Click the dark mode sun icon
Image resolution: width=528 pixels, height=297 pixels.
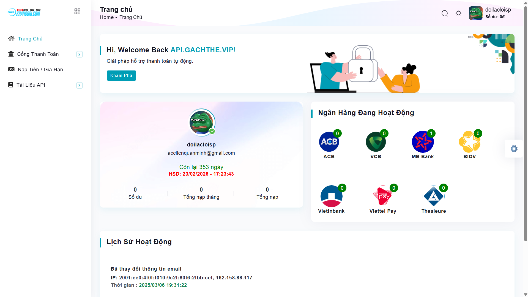pyautogui.click(x=459, y=13)
